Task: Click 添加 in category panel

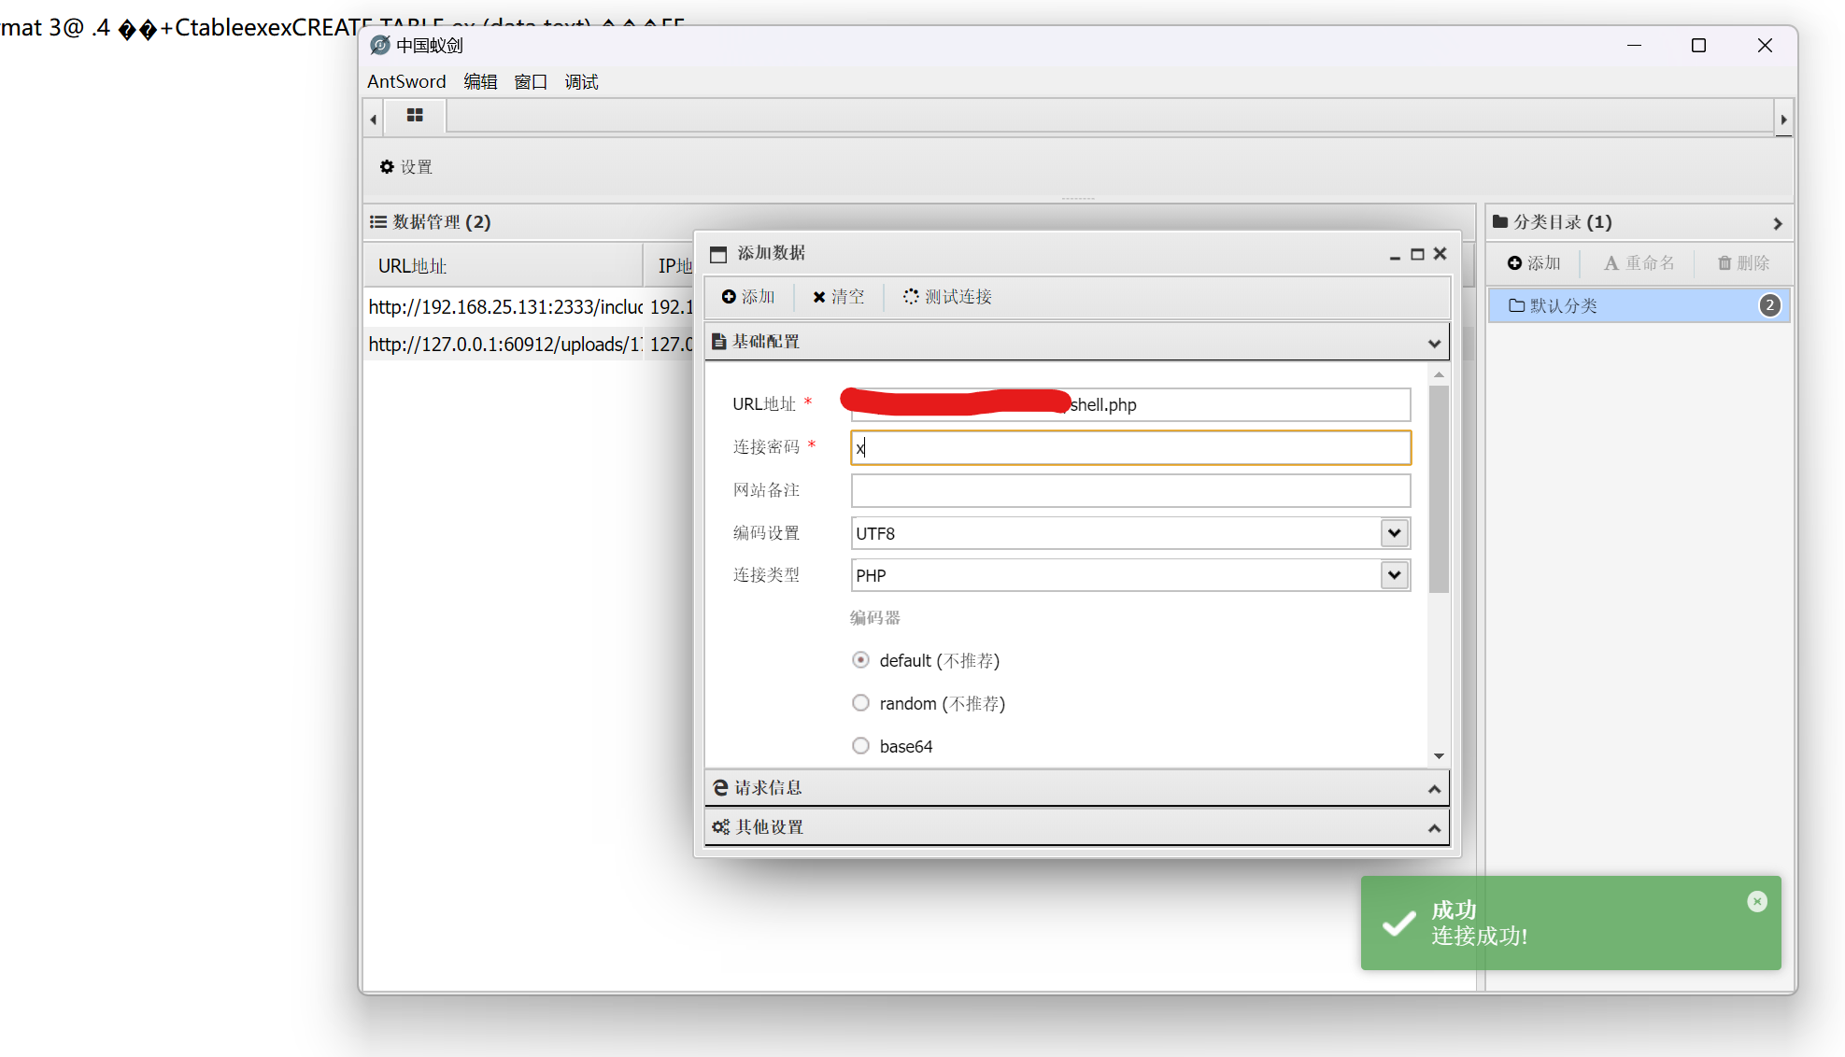Action: coord(1534,263)
